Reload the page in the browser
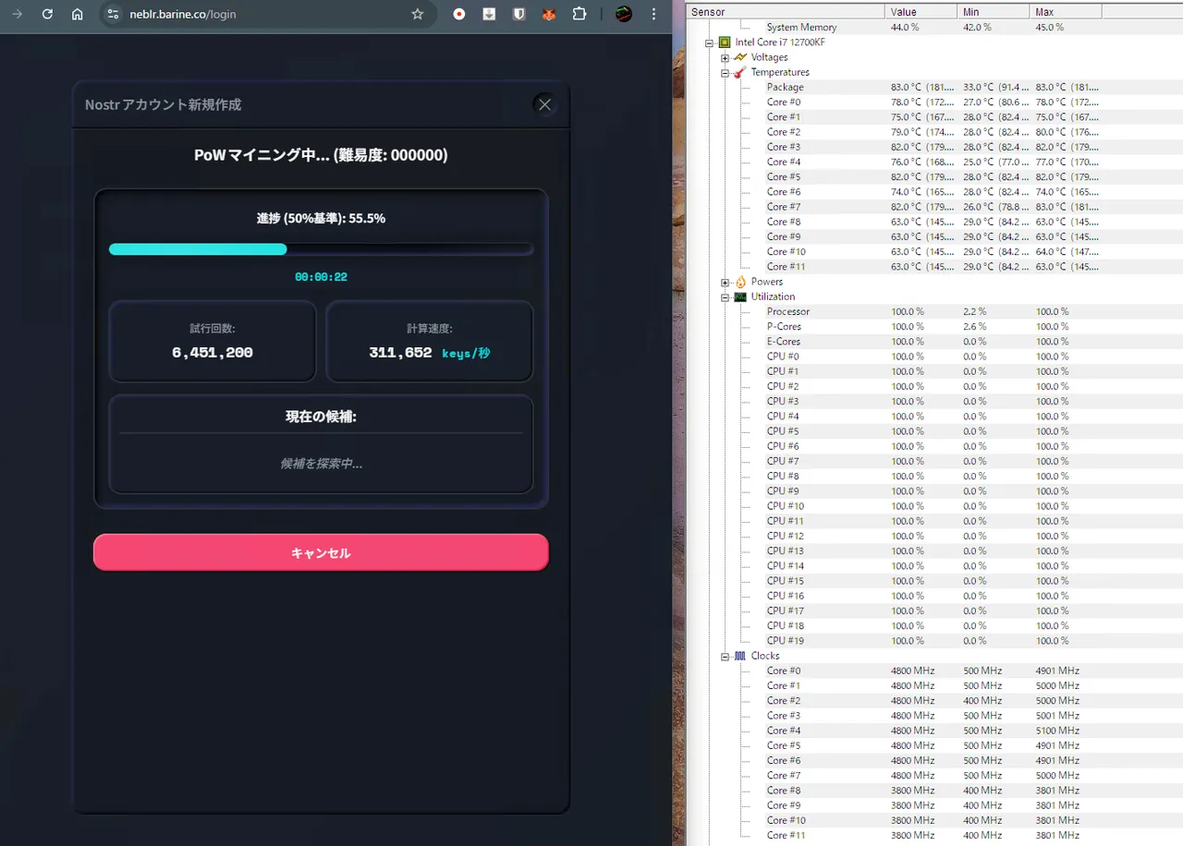 click(47, 14)
